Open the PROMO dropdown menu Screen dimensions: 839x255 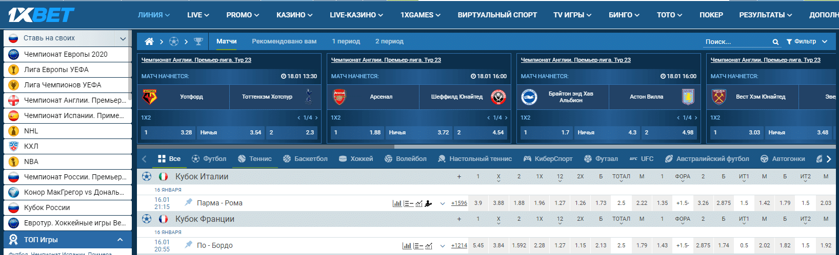(x=243, y=15)
